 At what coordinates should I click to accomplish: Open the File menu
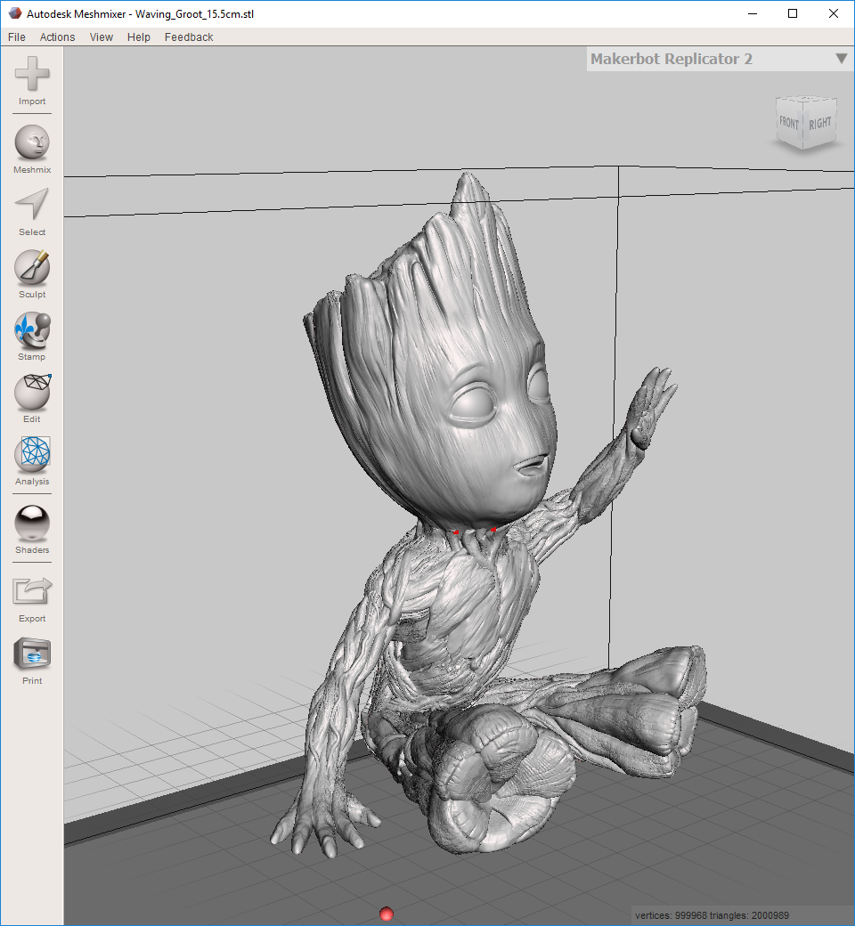click(x=17, y=37)
